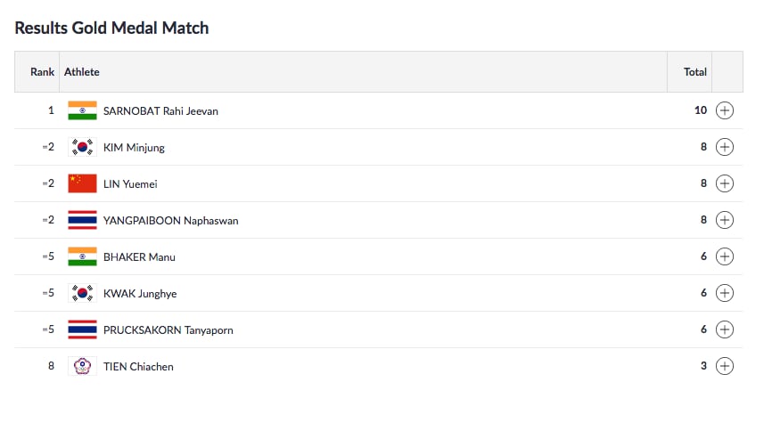Image resolution: width=772 pixels, height=431 pixels.
Task: Click the China flag beside LIN Yuemei
Action: point(82,183)
